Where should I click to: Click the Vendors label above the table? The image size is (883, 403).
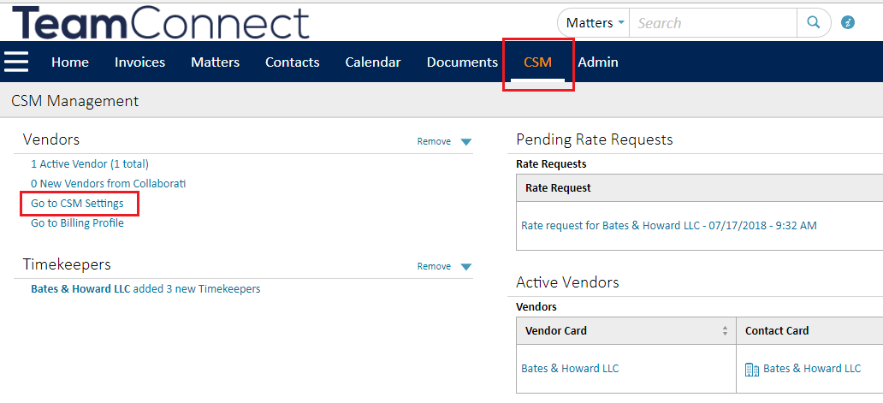[536, 307]
